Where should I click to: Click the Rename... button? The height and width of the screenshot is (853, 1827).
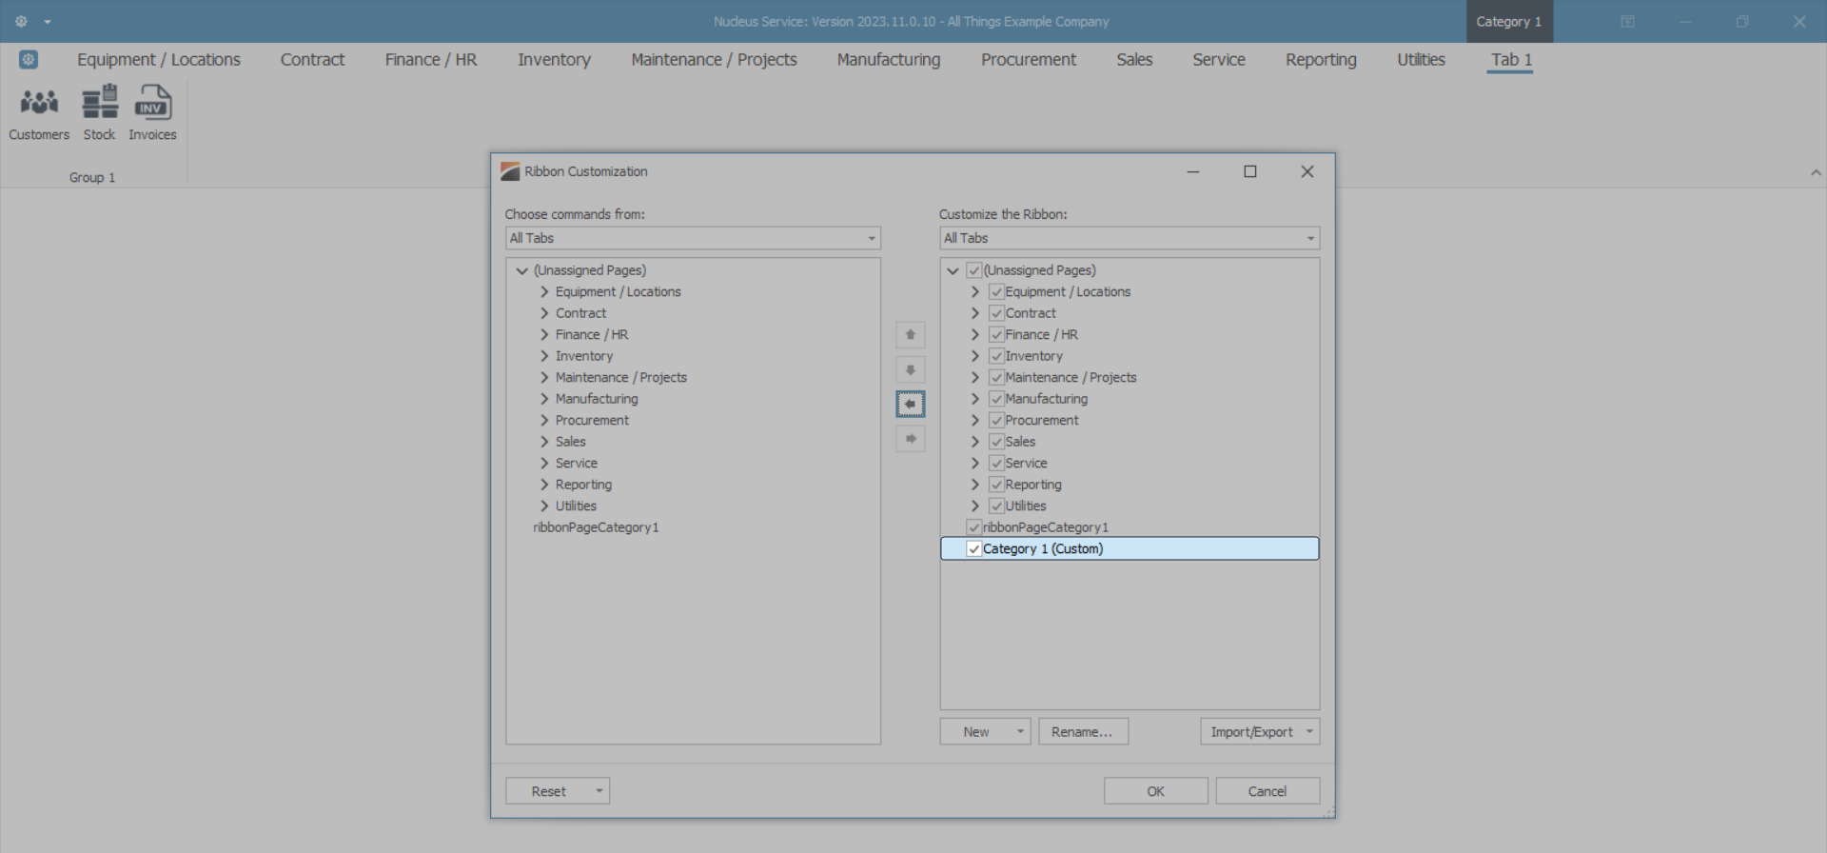point(1083,731)
